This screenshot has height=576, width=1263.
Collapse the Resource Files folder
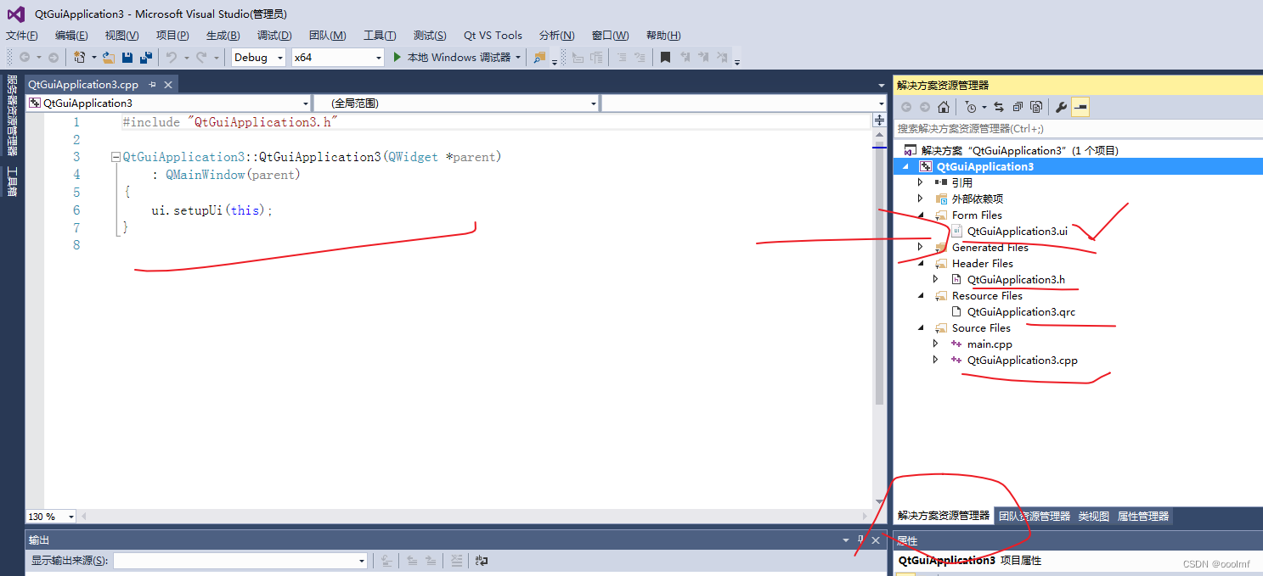point(921,296)
